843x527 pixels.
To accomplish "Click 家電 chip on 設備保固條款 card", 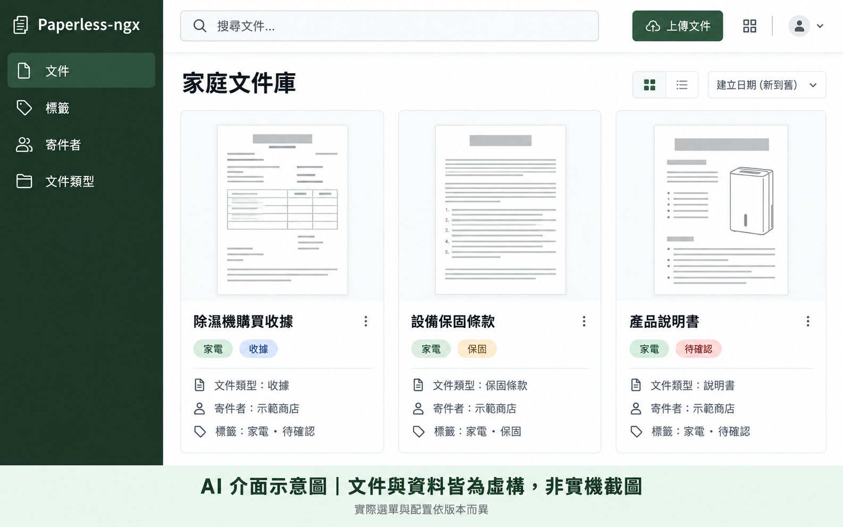I will 431,349.
